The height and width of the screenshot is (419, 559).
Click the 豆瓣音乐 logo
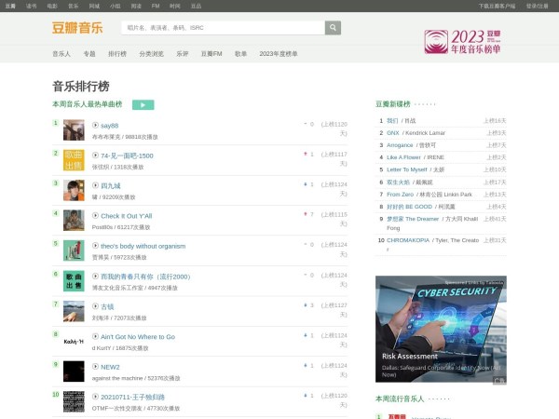pos(77,28)
